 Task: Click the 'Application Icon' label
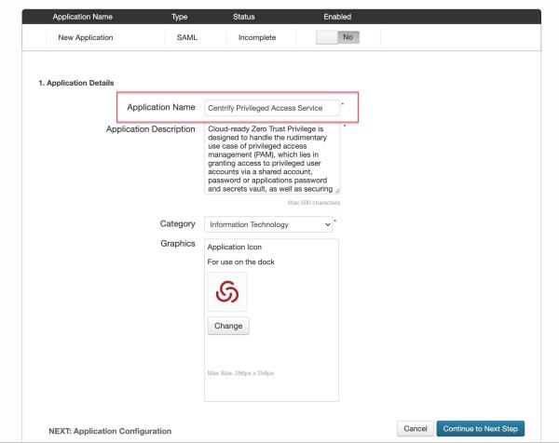click(x=235, y=247)
